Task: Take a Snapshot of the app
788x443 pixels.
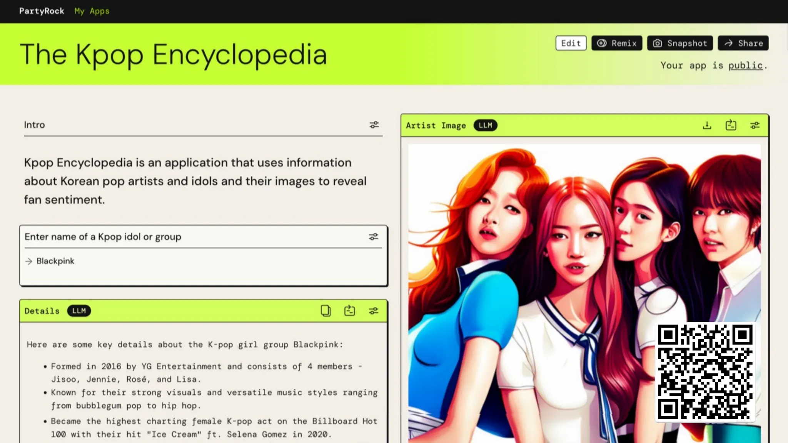Action: pyautogui.click(x=680, y=43)
